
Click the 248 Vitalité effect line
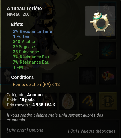tap(24, 42)
